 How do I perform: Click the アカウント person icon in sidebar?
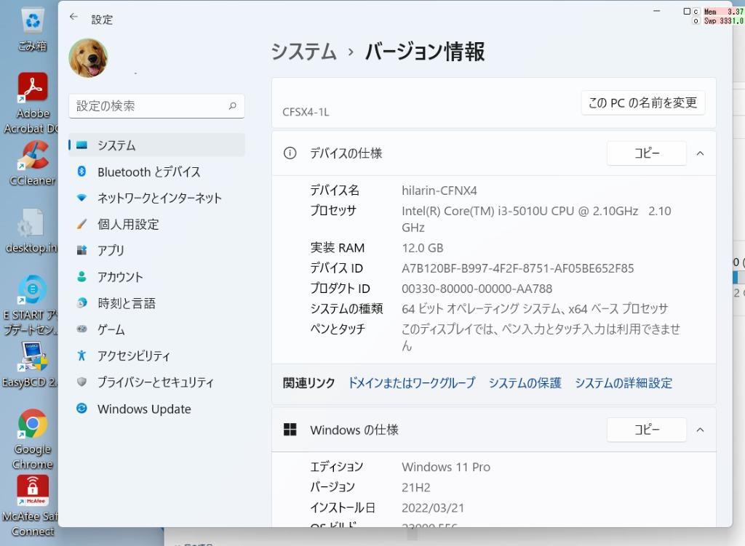[81, 276]
